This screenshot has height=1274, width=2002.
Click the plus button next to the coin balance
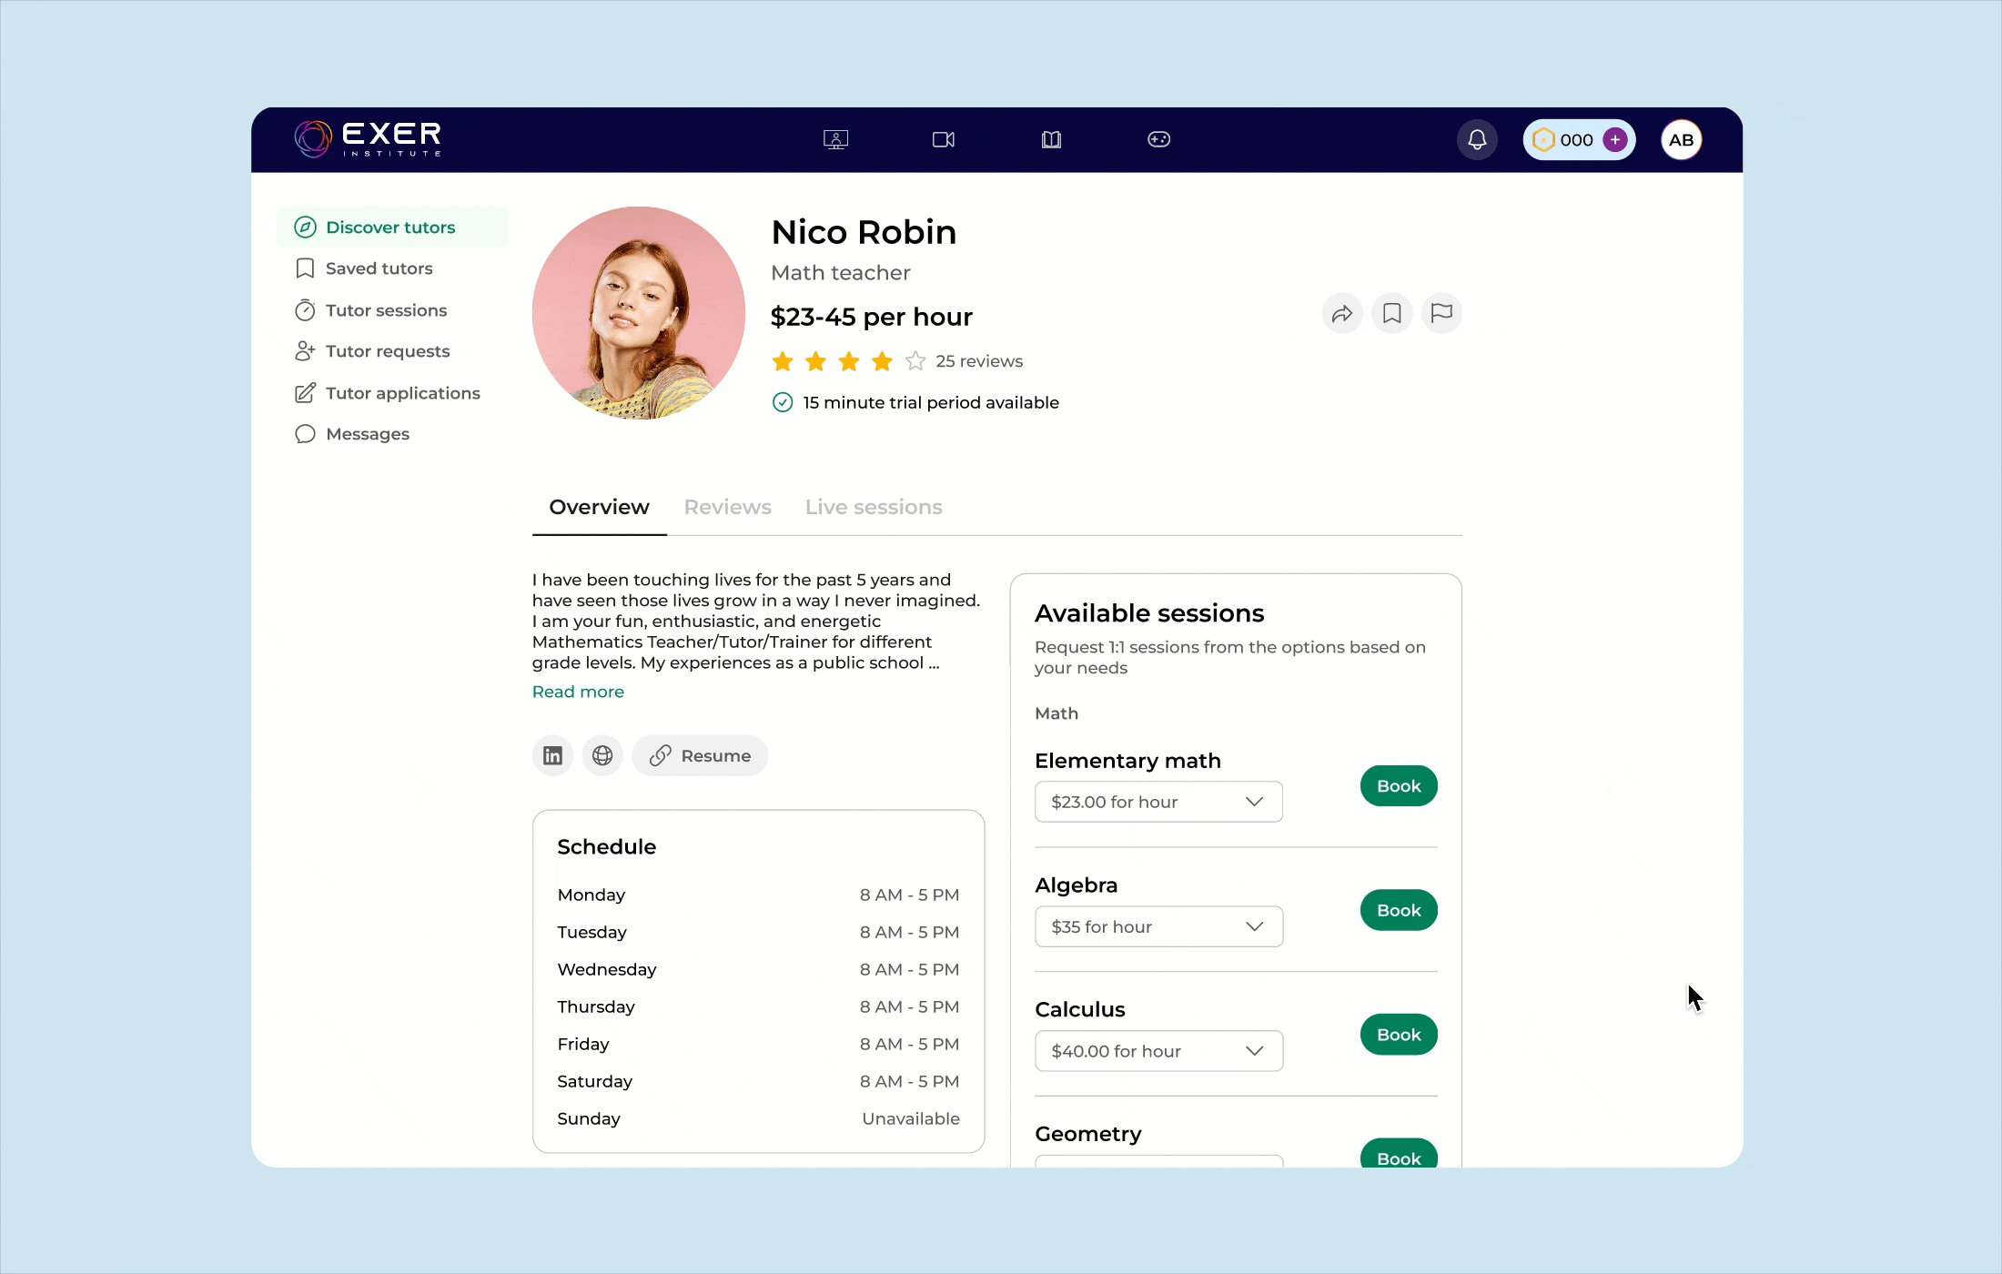[1615, 139]
